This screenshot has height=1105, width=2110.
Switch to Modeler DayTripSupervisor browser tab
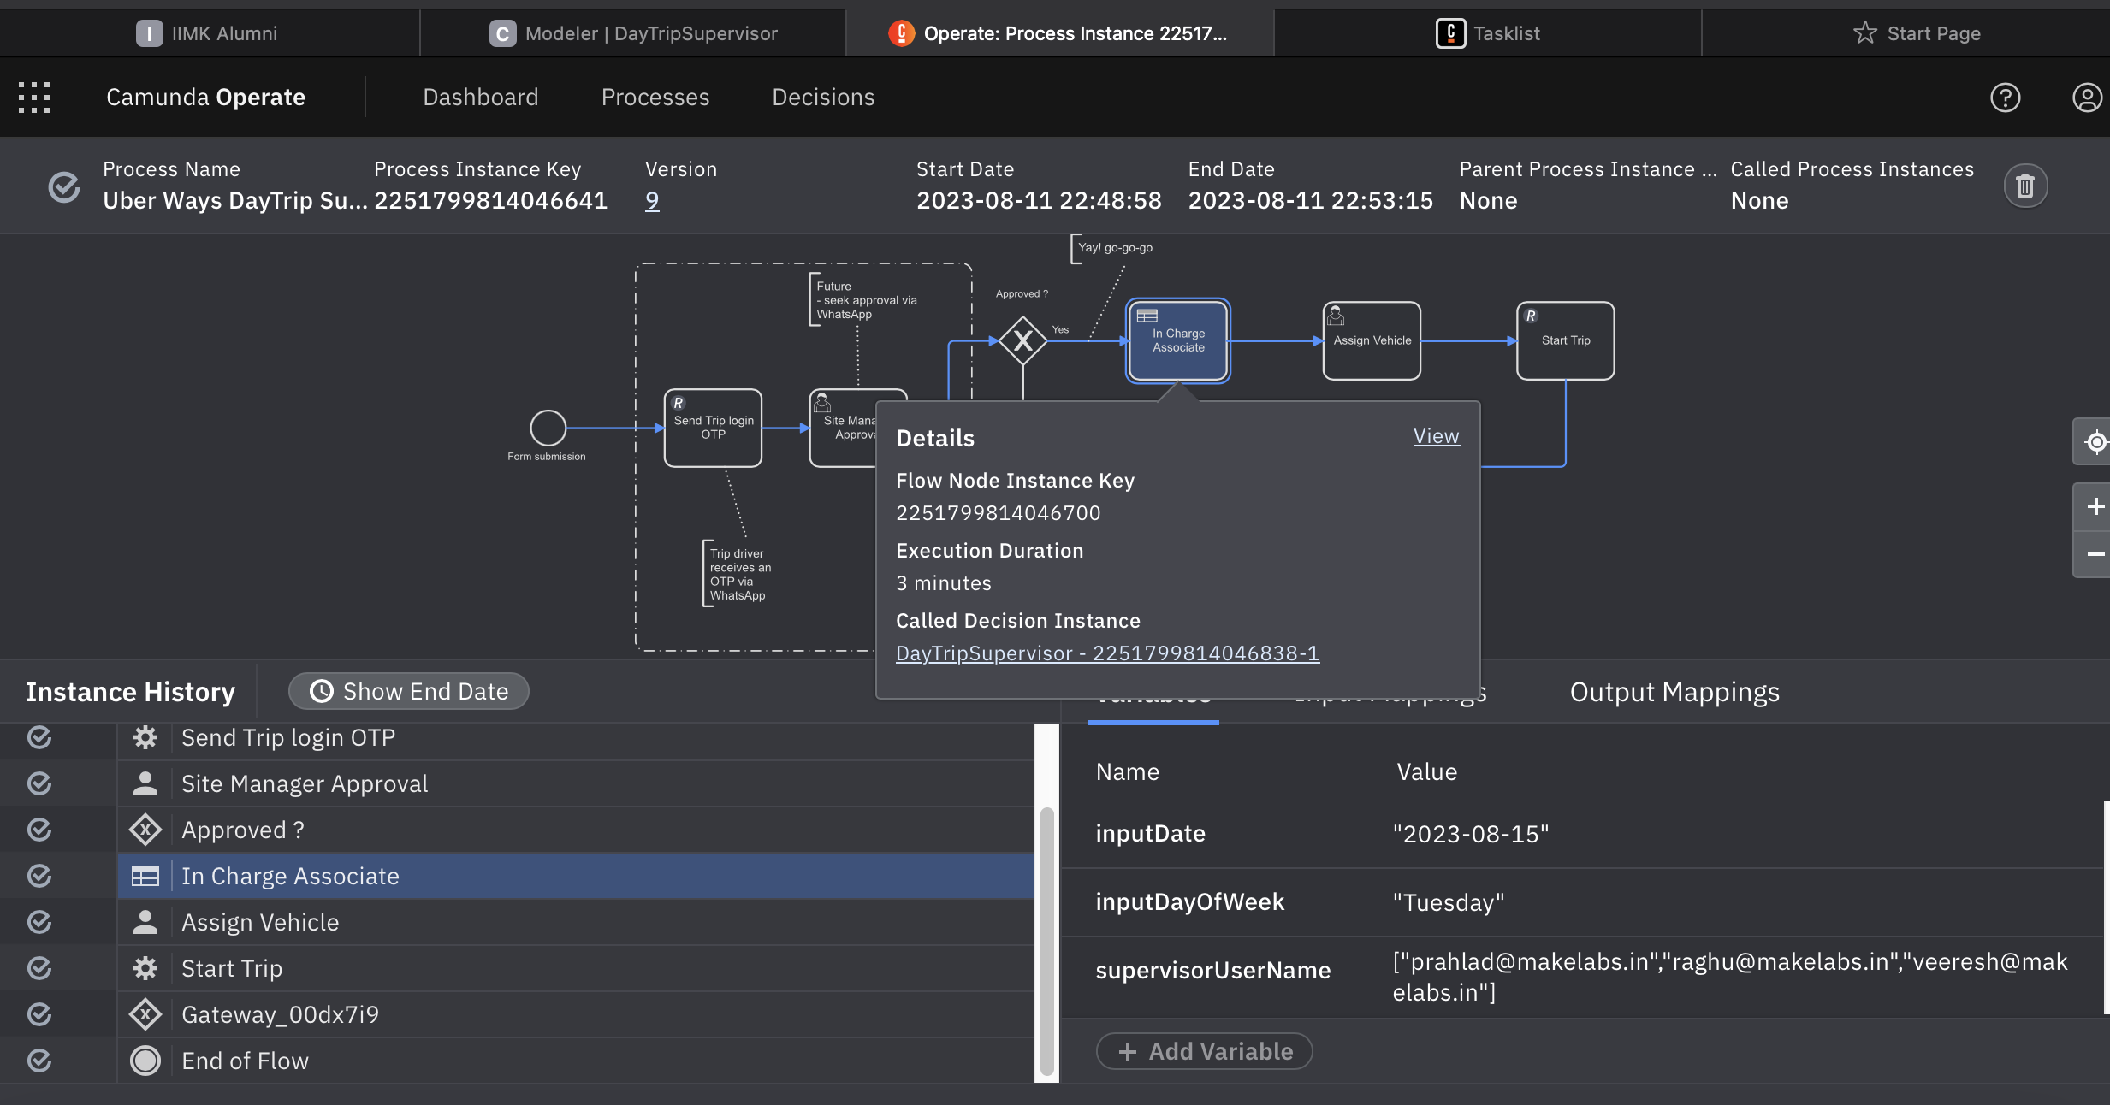coord(633,33)
